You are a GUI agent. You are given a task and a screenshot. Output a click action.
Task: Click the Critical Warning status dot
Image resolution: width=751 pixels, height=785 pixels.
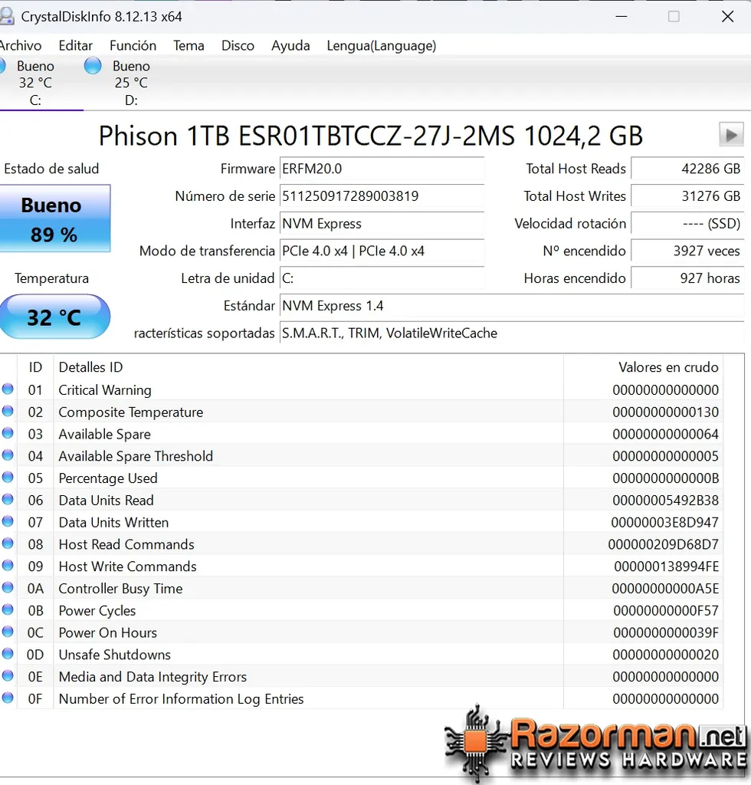[x=8, y=389]
